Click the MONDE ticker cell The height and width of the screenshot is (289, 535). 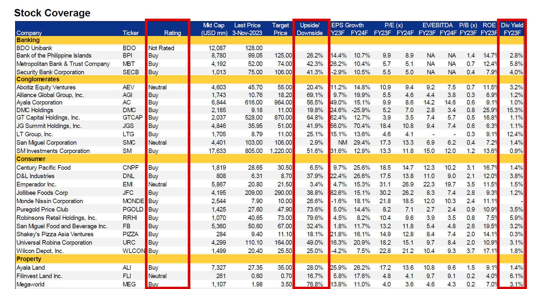click(x=133, y=201)
